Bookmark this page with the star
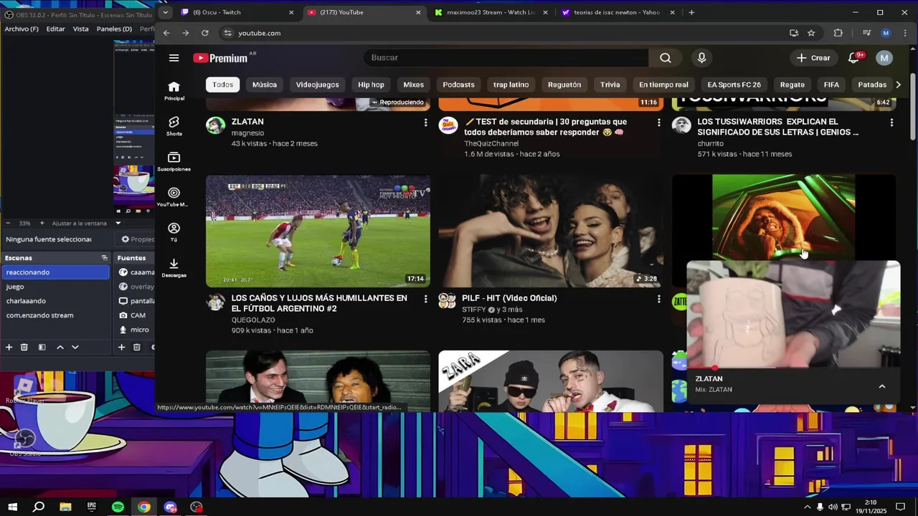 (811, 33)
